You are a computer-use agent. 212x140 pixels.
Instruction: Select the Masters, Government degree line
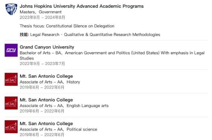click(41, 12)
